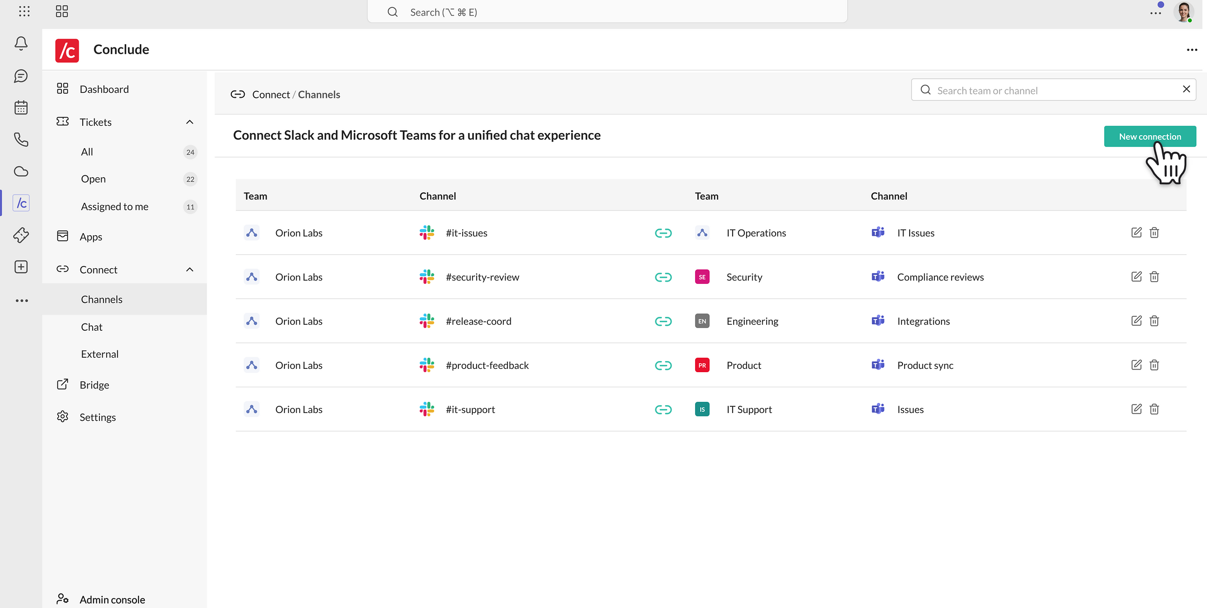
Task: Collapse the Connect section chevron
Action: pos(189,269)
